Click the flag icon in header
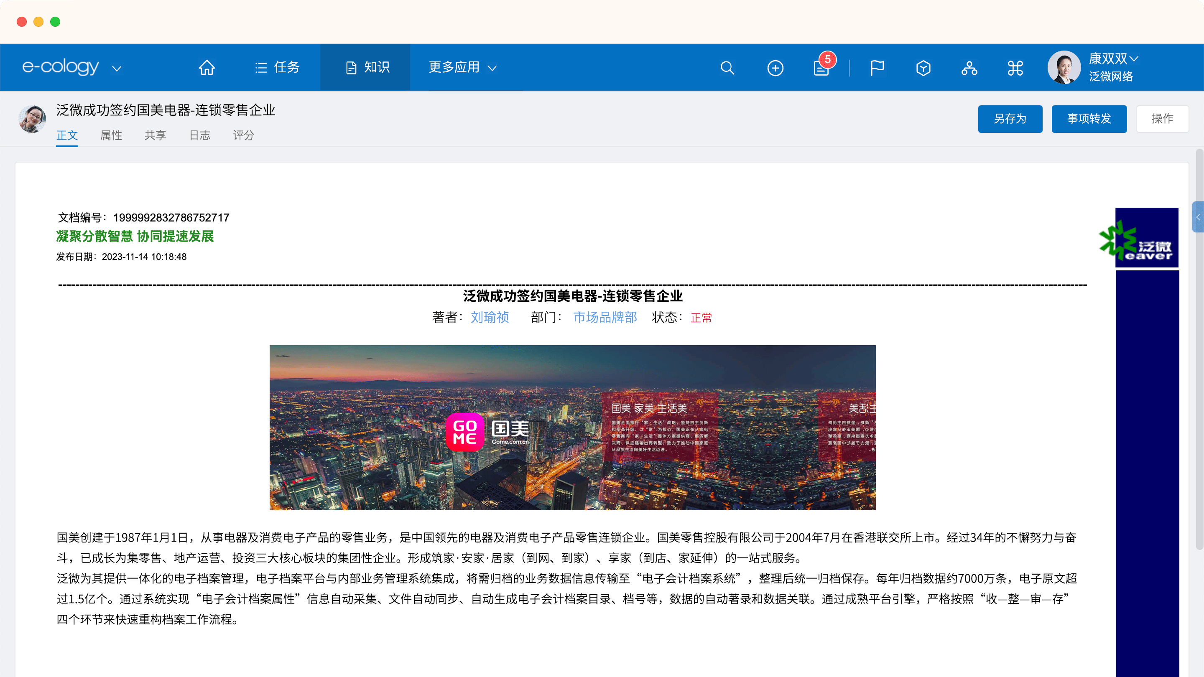 877,68
